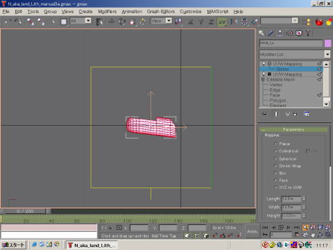Toggle lightbulb of top UVW Mapping
The height and width of the screenshot is (250, 333).
[264, 63]
